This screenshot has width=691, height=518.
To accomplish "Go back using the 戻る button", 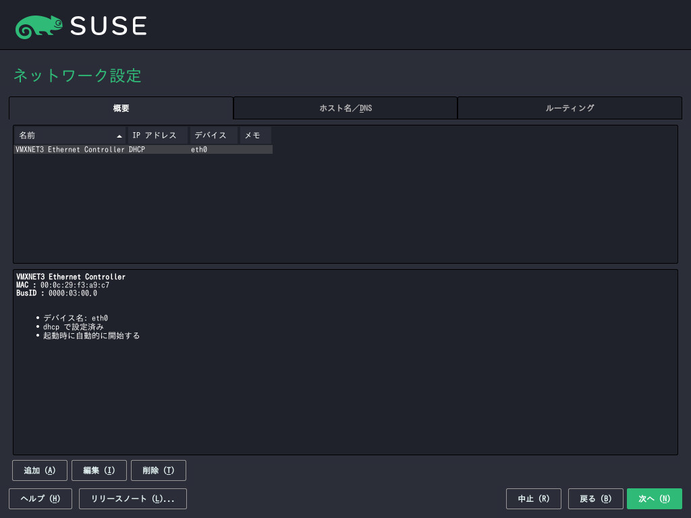I will pyautogui.click(x=595, y=498).
